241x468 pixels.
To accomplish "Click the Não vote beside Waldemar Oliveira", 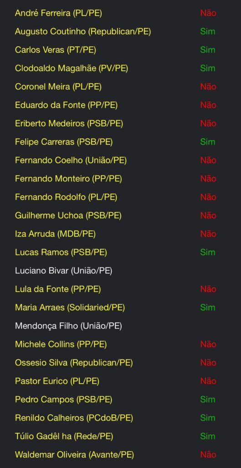I will coord(208,455).
